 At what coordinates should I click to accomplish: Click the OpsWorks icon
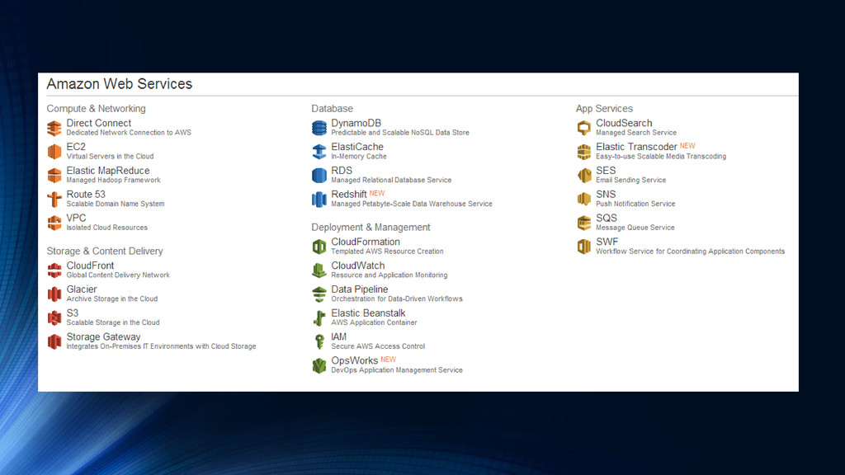tap(319, 365)
